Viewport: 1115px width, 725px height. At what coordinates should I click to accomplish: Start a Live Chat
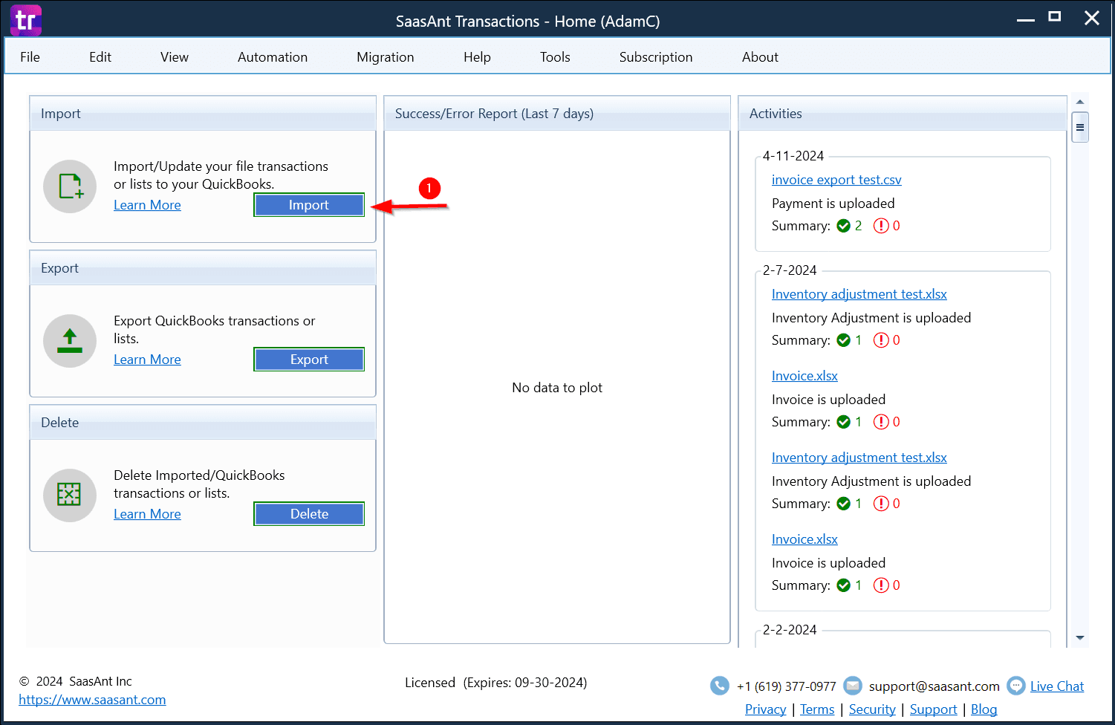tap(1056, 686)
